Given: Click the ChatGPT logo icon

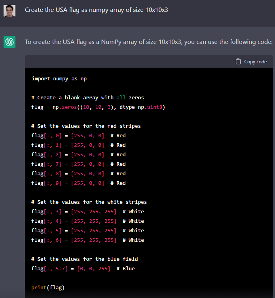Looking at the screenshot, I should (x=9, y=42).
